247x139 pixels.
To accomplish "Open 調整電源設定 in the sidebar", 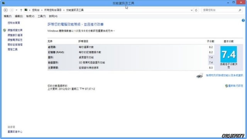I will 15,40.
